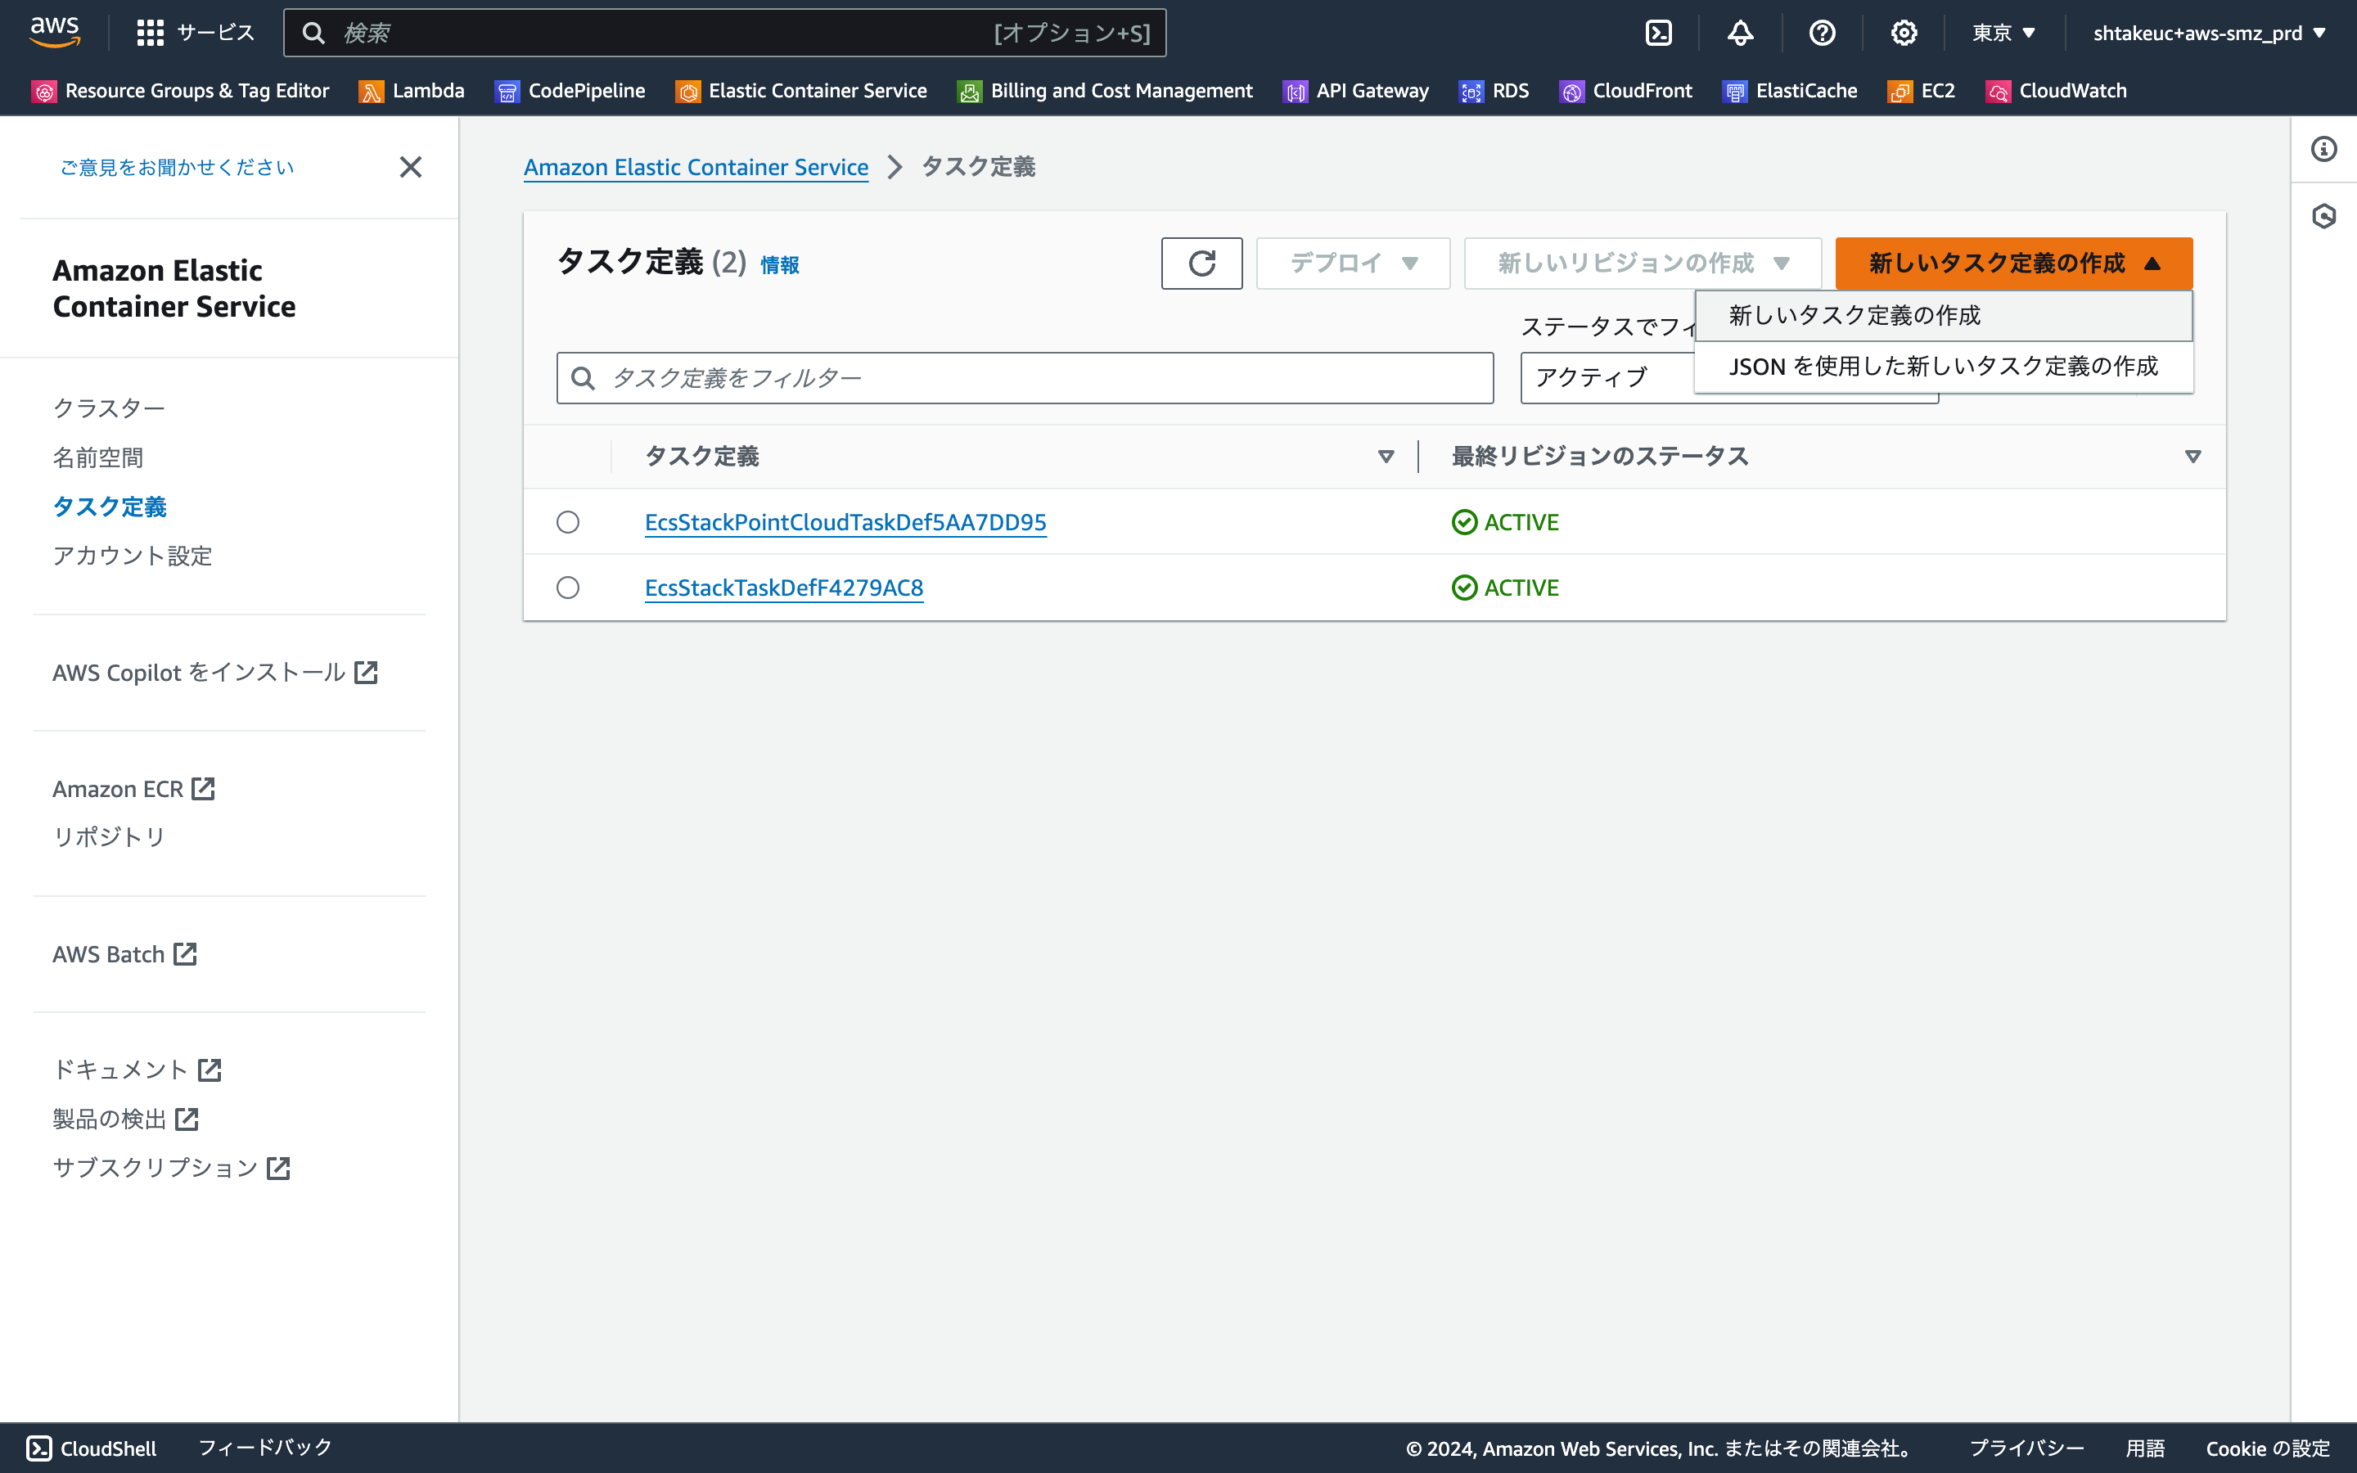This screenshot has width=2357, height=1473.
Task: Open Amazon ECR external link
Action: (133, 788)
